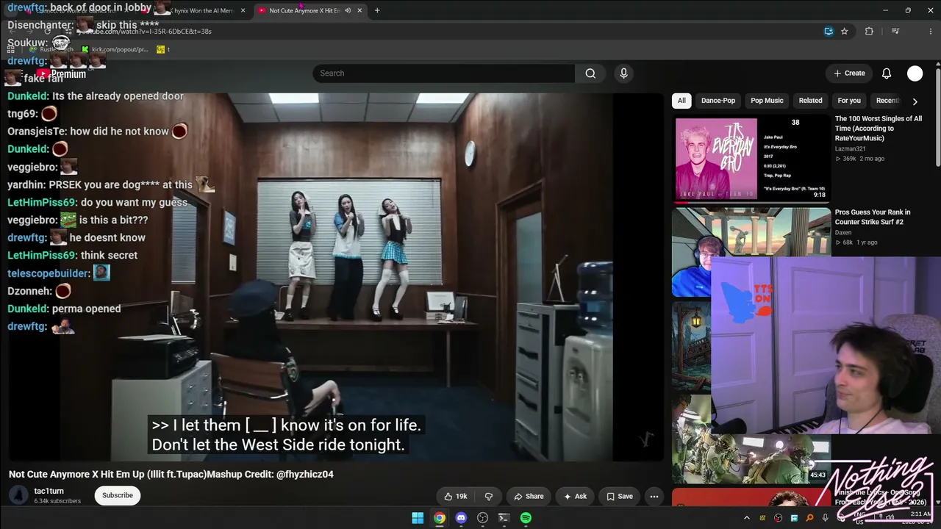Click the video title text
Image resolution: width=941 pixels, height=529 pixels.
171,475
